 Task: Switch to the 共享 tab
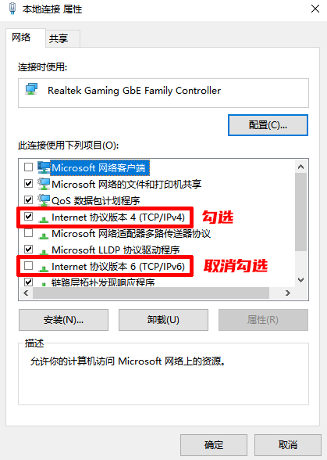coord(59,38)
